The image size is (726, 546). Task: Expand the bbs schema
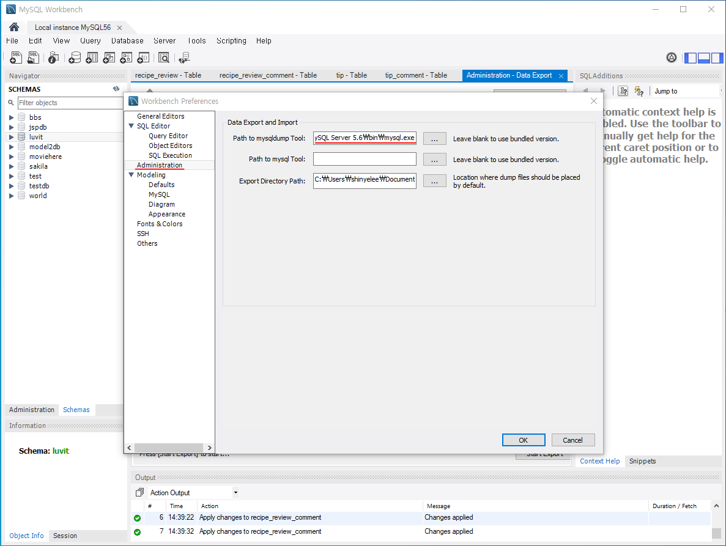(11, 117)
